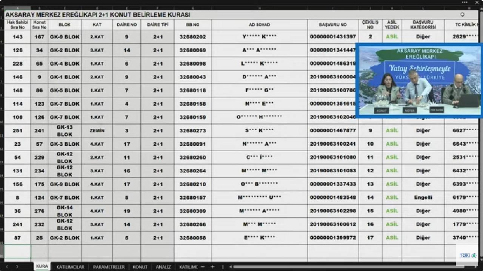
Task: Click the 'ZEMİN' floor cell
Action: [x=97, y=131]
